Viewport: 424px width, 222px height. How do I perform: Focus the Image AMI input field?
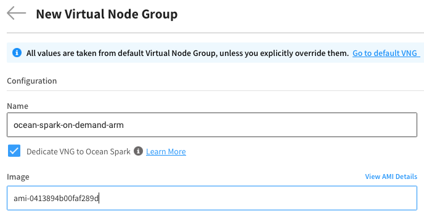212,198
